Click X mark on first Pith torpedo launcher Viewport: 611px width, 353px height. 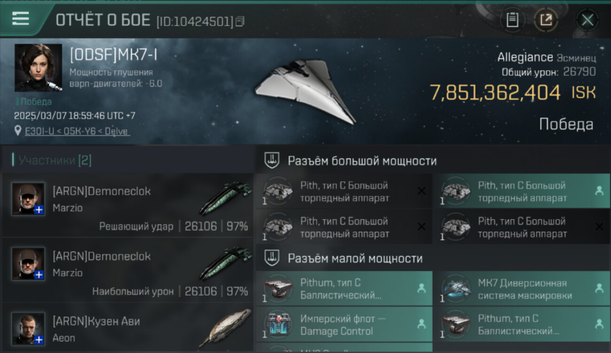coord(422,191)
